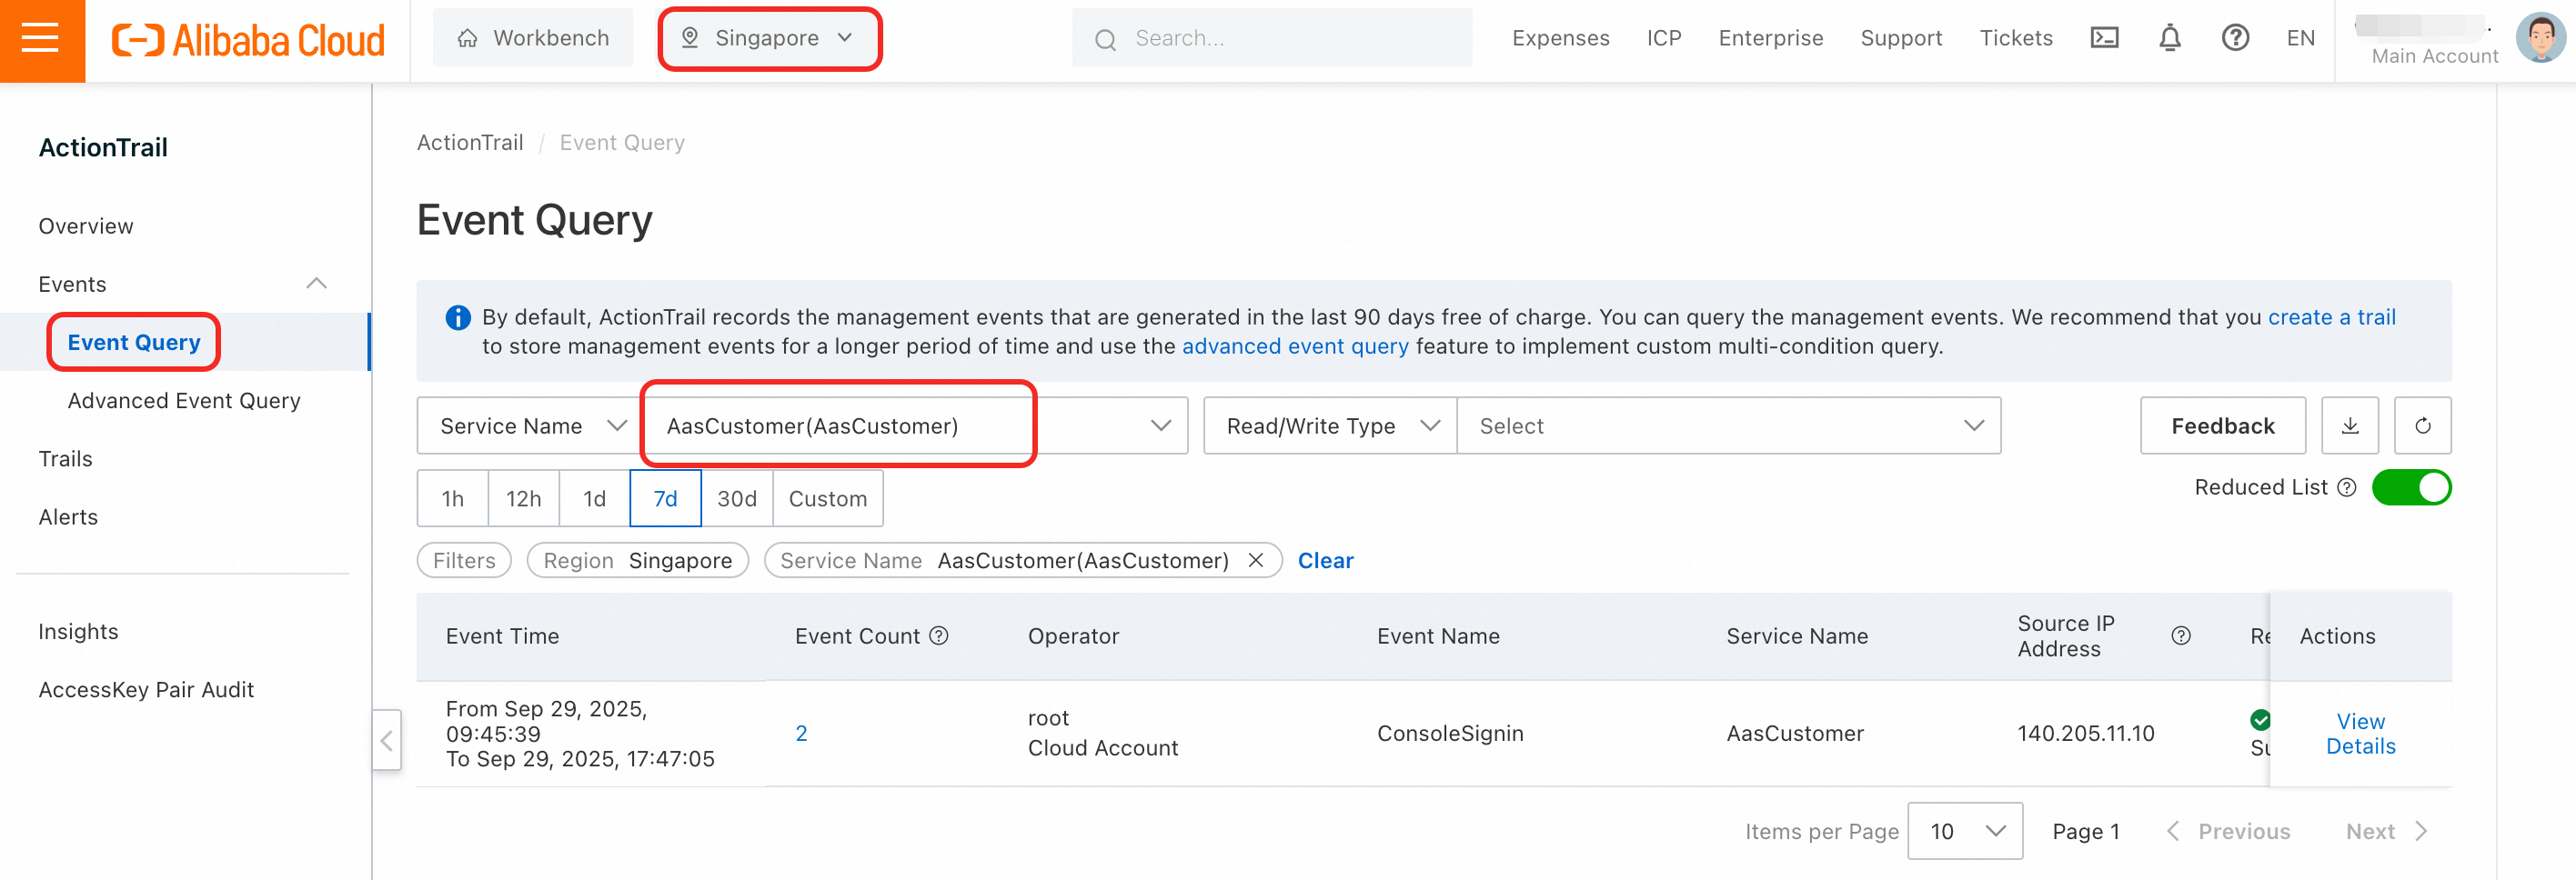Remove the Service Name filter tag

[x=1256, y=561]
